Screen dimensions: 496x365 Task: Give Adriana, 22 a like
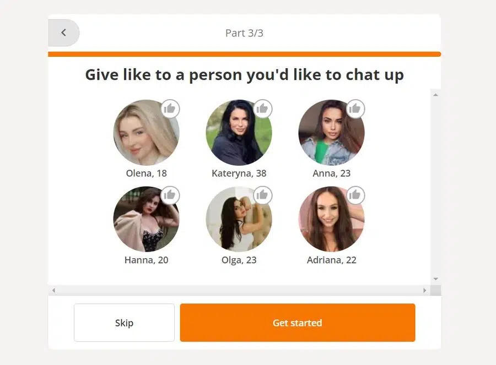[x=355, y=195]
